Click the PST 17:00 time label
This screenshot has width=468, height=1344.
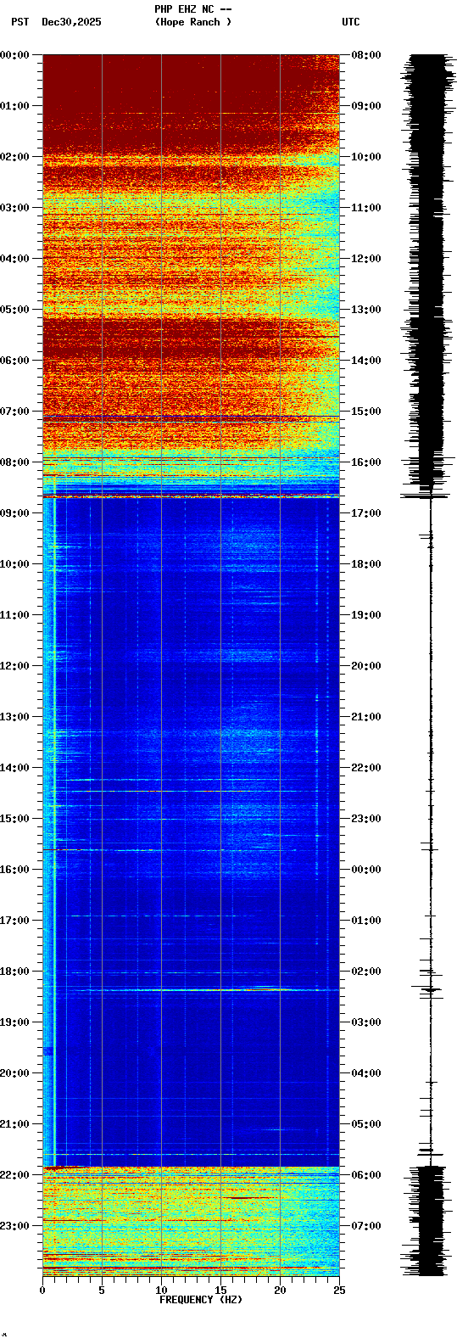tap(15, 921)
